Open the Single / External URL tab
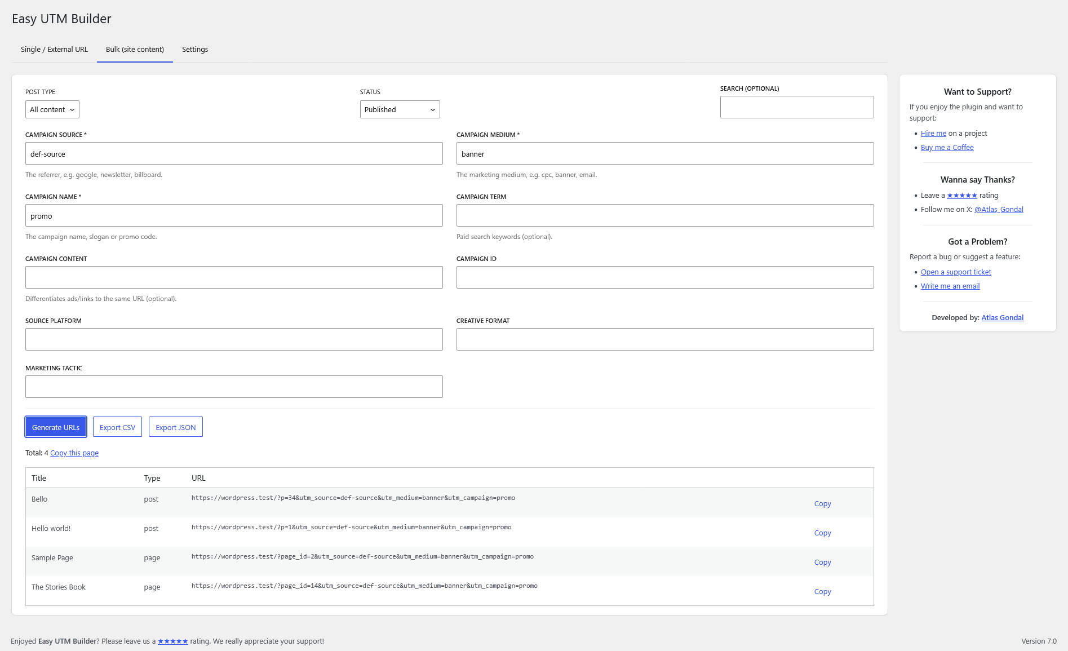The height and width of the screenshot is (651, 1068). pyautogui.click(x=54, y=50)
